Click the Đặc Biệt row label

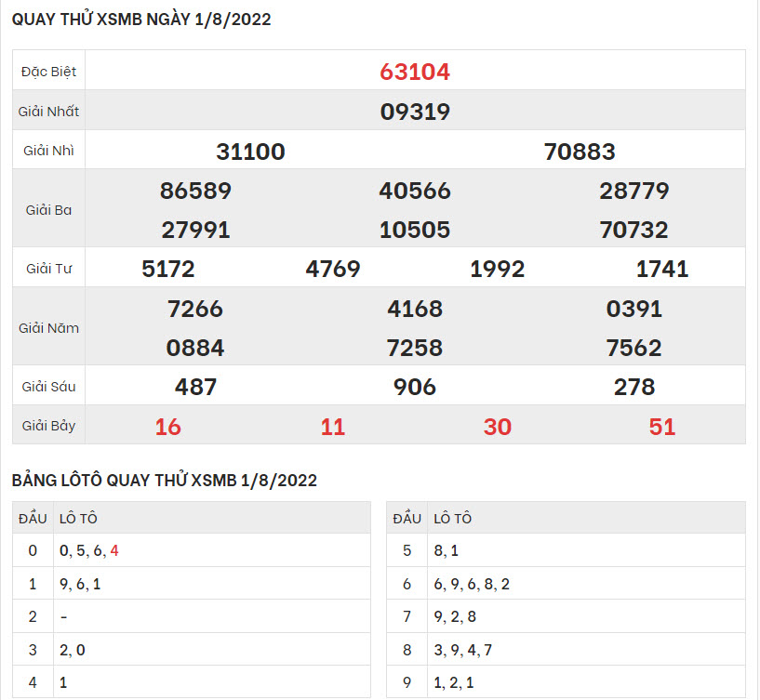49,72
